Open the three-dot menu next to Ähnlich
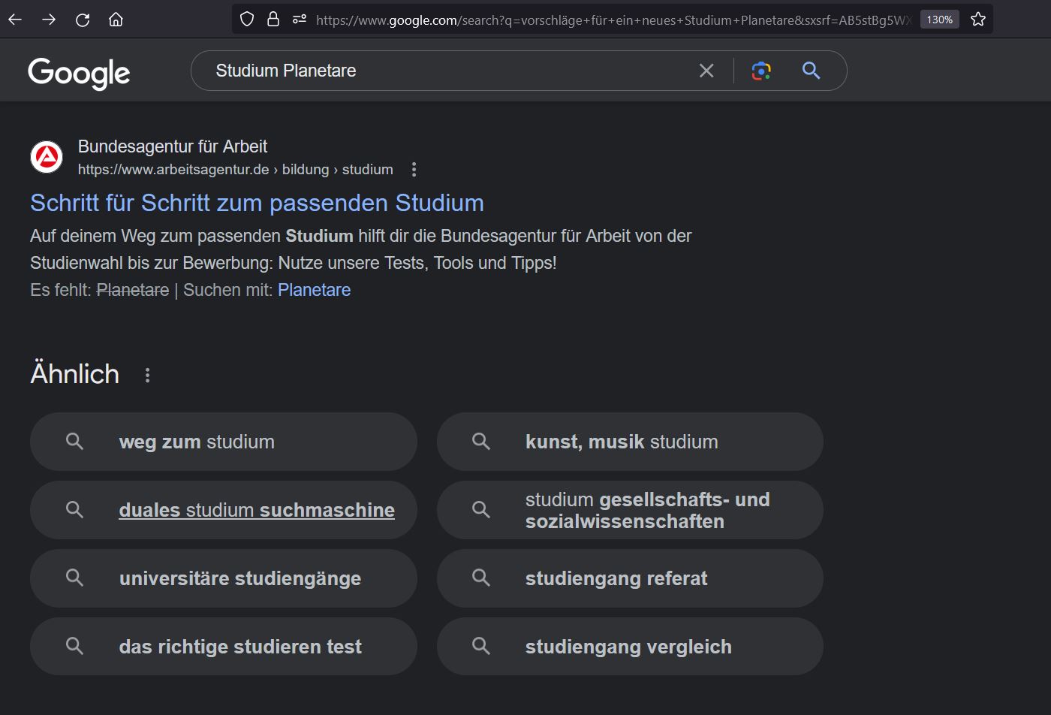 (148, 375)
